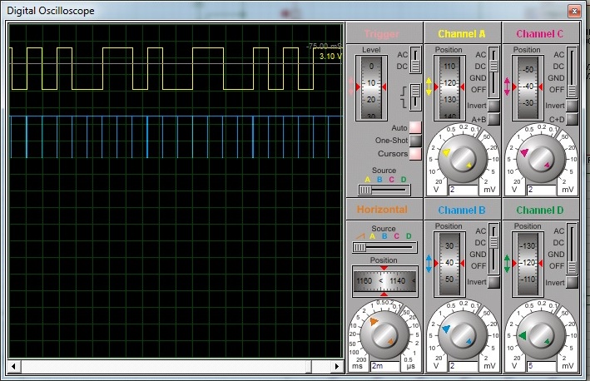Click the Channel A volts/div knob
Image resolution: width=590 pixels, height=381 pixels.
463,159
